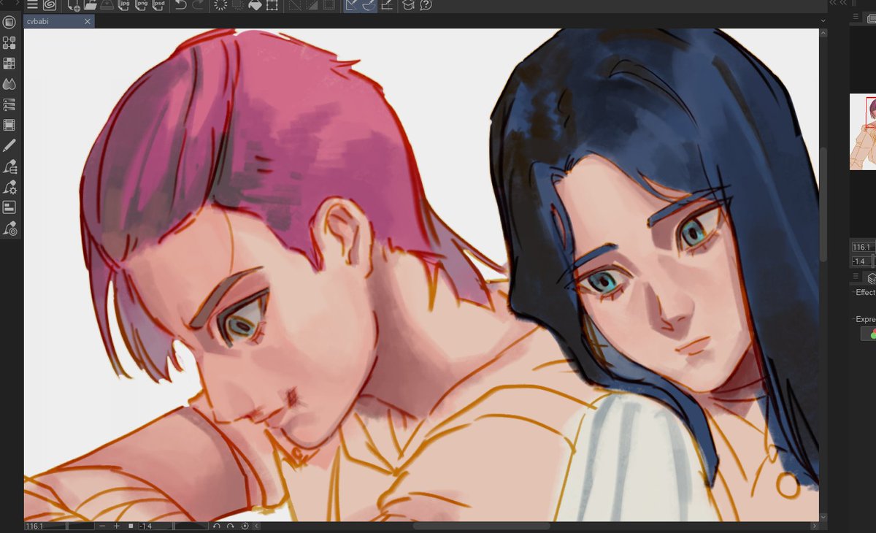Open the Quick Access palette icon

pos(9,23)
